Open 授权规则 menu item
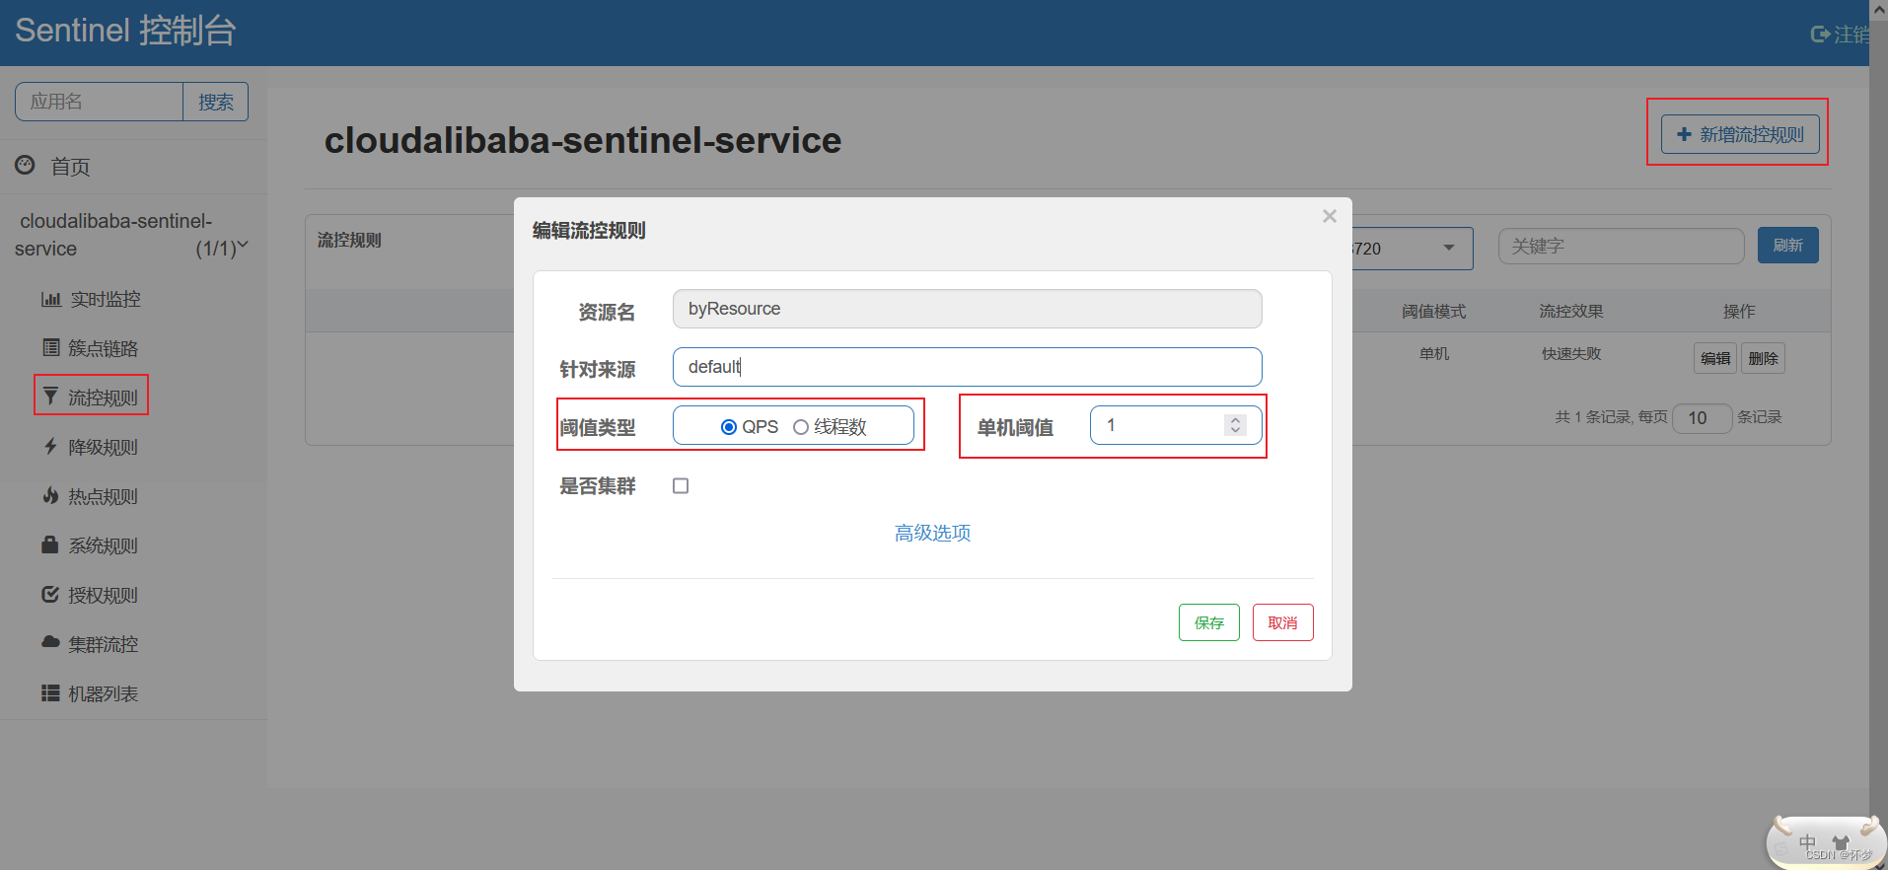Viewport: 1888px width, 870px height. 103,595
